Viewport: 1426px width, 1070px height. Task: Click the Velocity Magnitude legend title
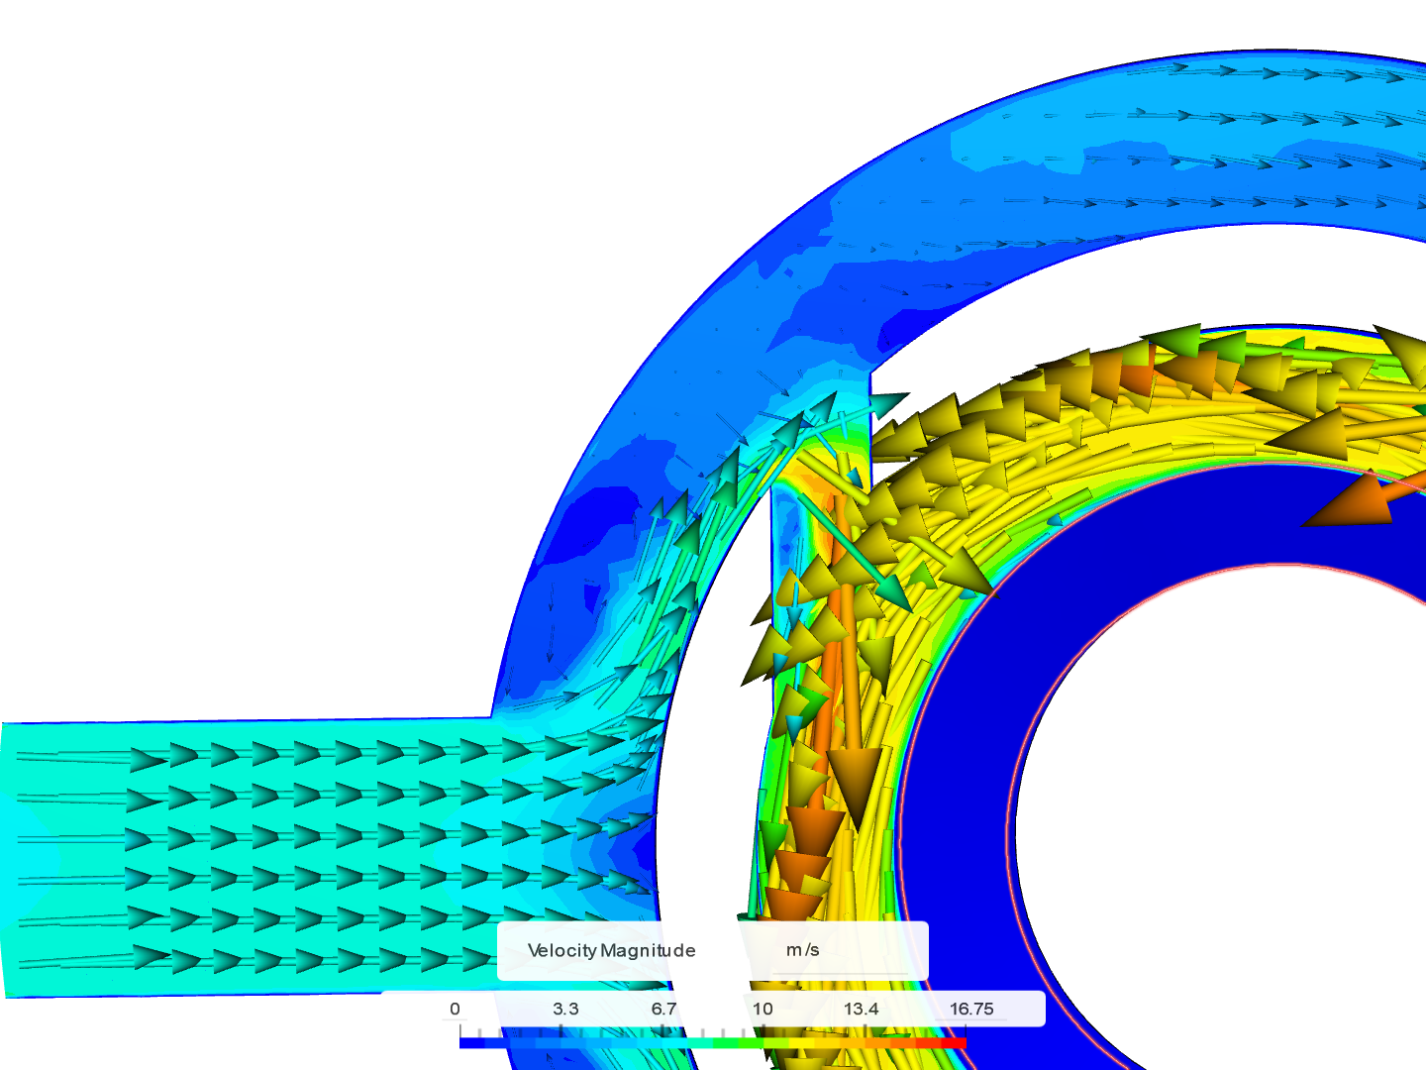[611, 950]
